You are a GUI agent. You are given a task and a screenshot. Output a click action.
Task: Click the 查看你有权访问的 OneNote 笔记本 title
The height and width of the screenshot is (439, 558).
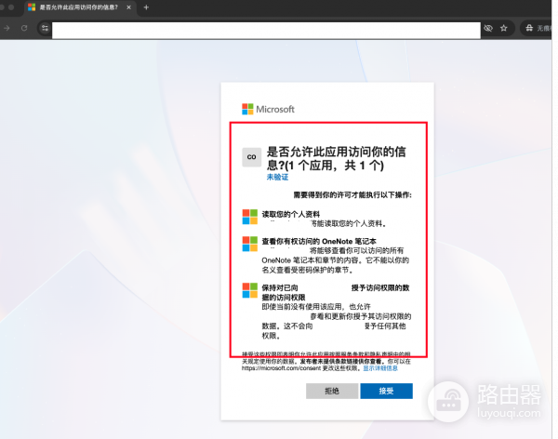click(x=319, y=241)
